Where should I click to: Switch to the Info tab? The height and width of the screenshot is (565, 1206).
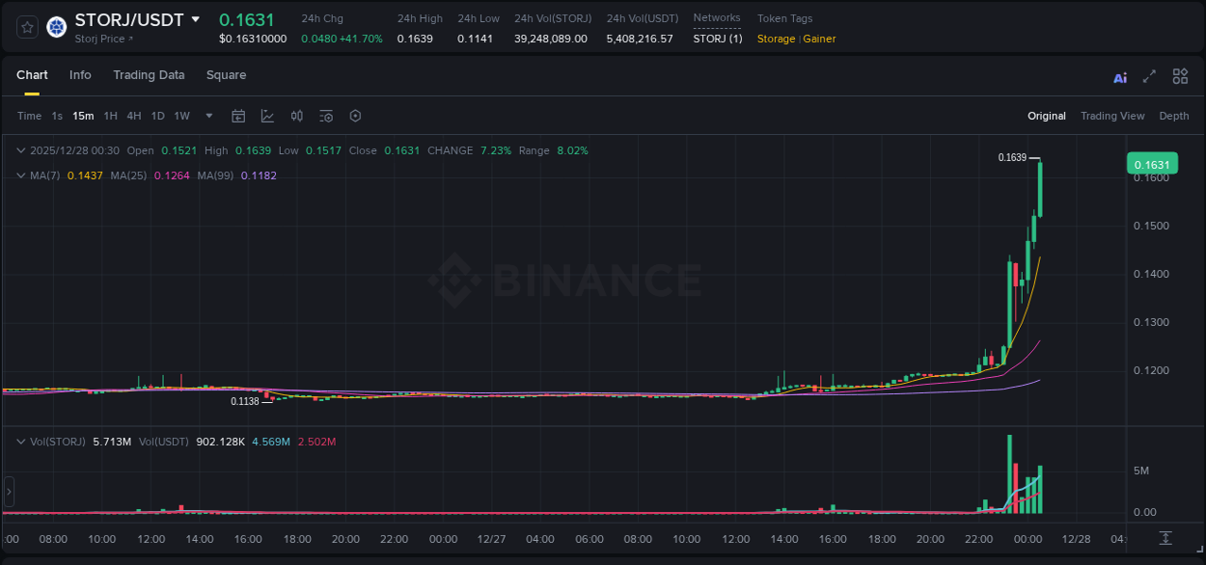(80, 75)
